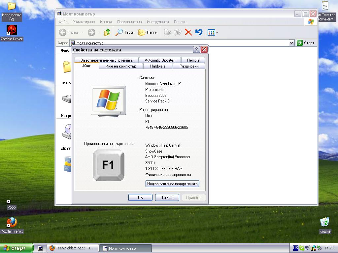Click the Back (Назад) arrow icon
338x253 pixels.
(x=63, y=33)
